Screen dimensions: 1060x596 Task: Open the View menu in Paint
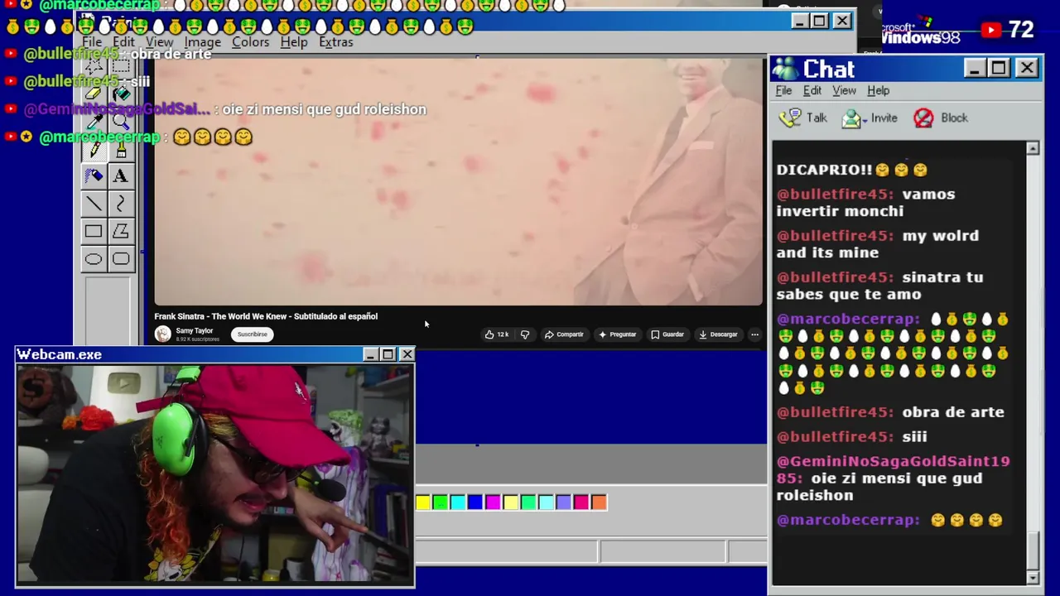(159, 42)
